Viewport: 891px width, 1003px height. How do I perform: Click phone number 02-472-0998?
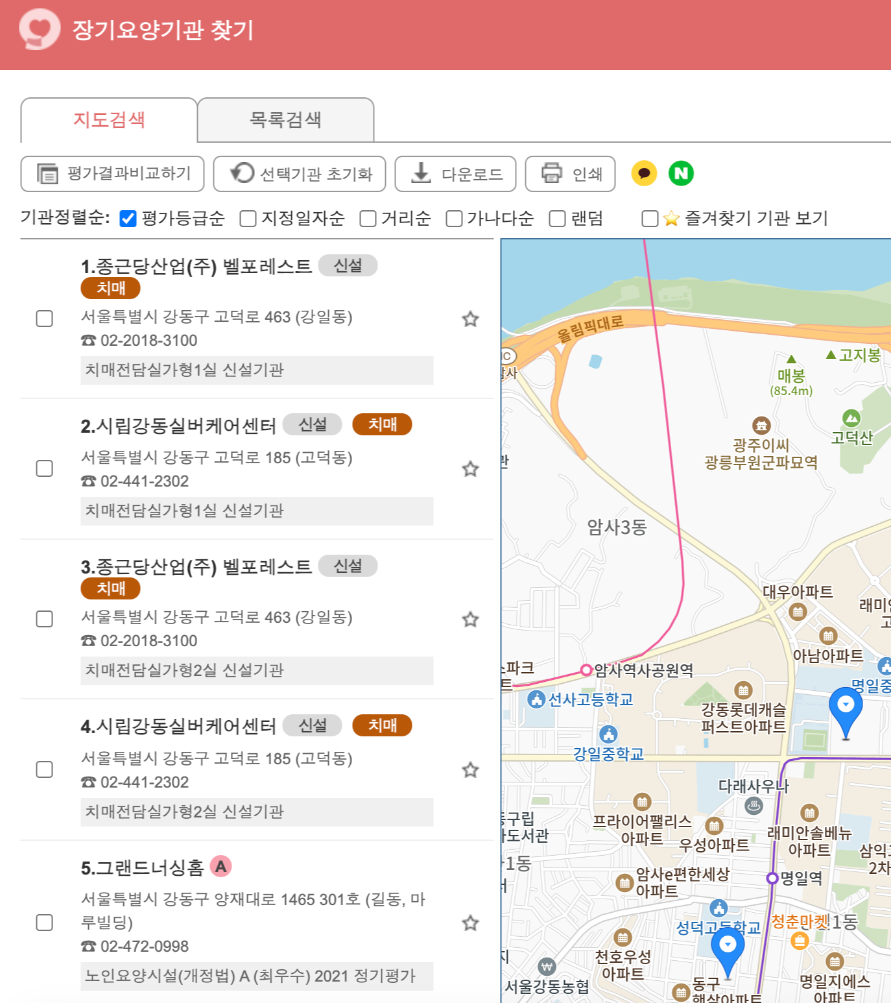pyautogui.click(x=144, y=947)
